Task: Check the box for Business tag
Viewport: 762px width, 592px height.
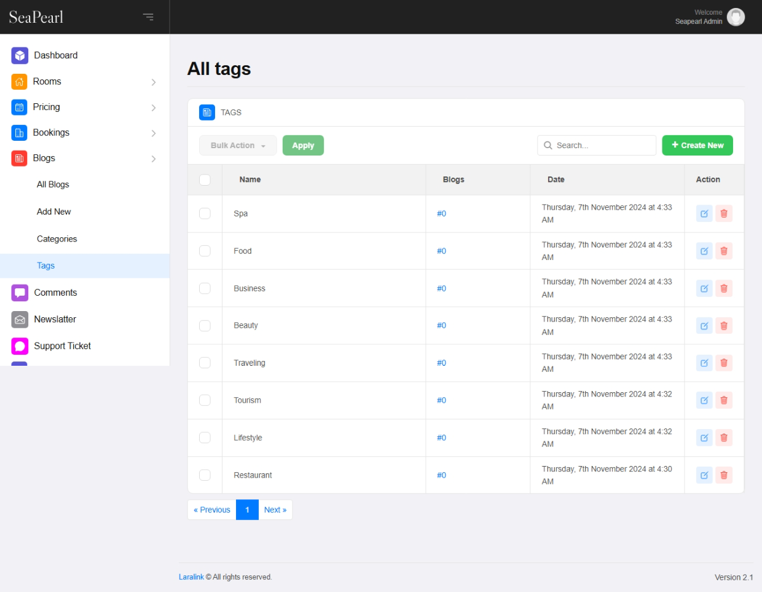Action: tap(205, 288)
